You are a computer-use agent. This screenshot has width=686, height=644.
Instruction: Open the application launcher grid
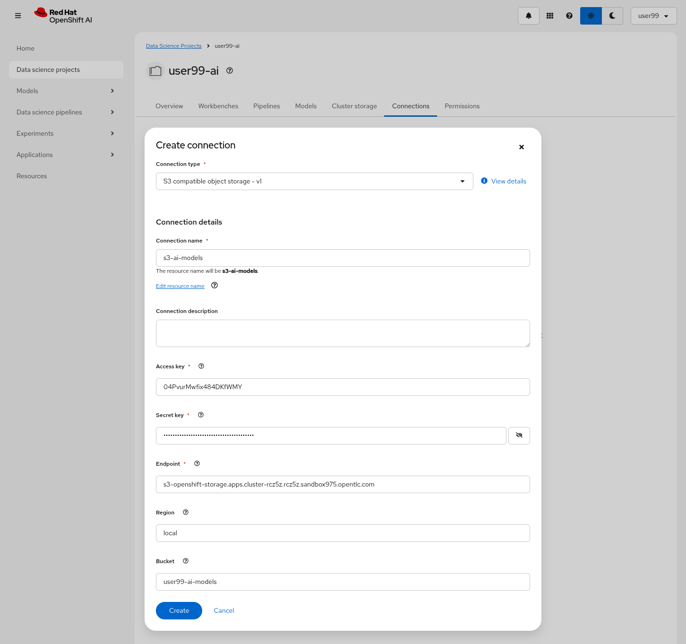click(x=550, y=16)
